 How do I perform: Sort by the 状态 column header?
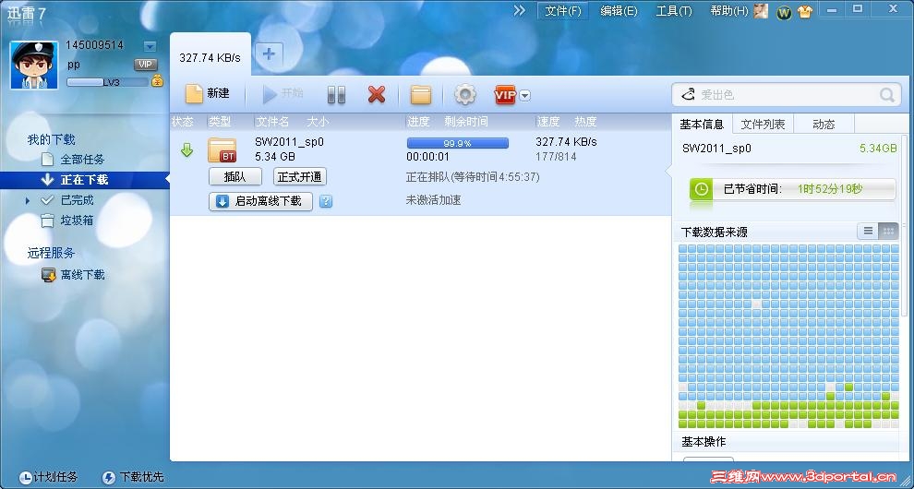(183, 122)
